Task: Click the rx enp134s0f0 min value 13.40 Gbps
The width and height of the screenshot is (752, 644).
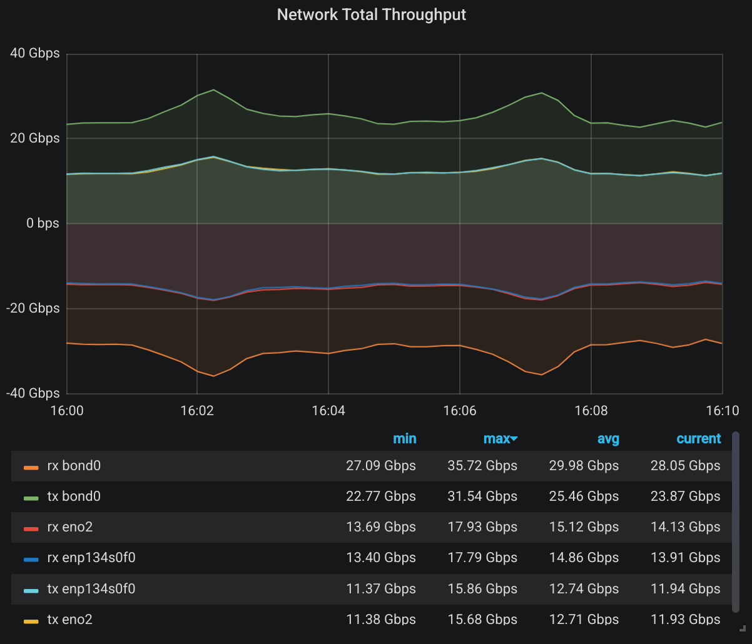Action: (x=381, y=558)
